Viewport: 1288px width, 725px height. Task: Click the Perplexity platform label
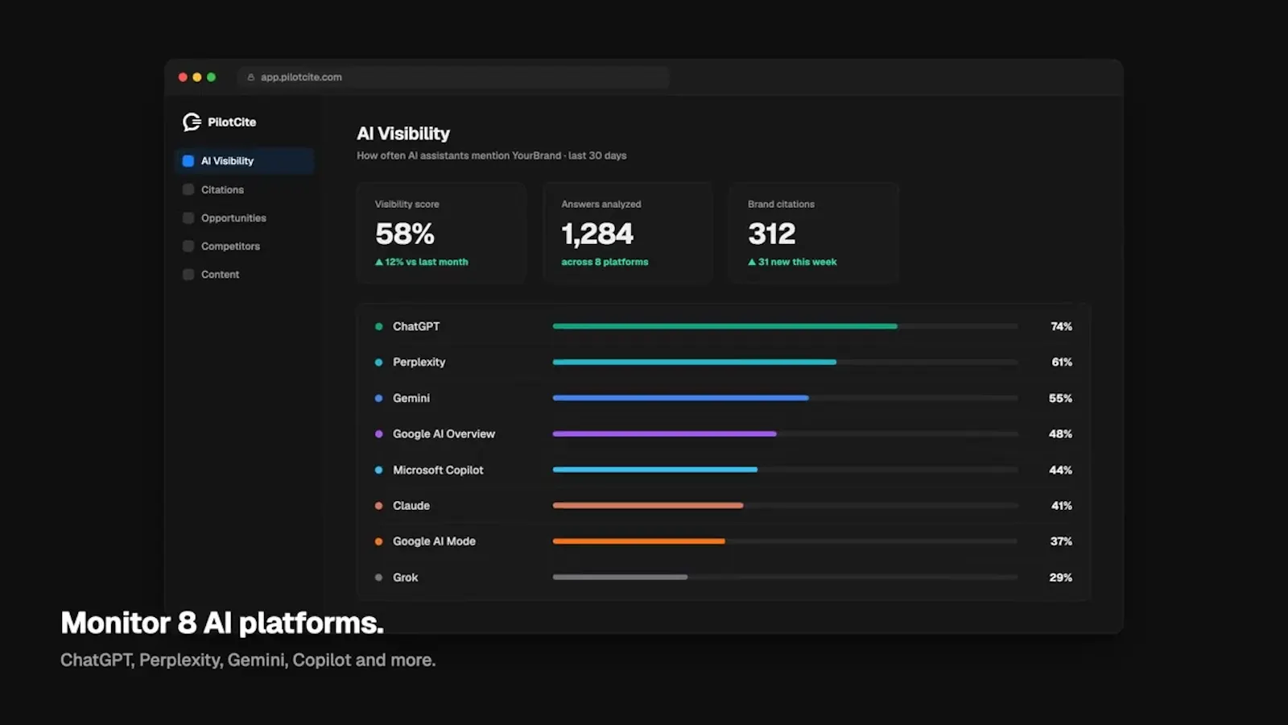(x=419, y=362)
